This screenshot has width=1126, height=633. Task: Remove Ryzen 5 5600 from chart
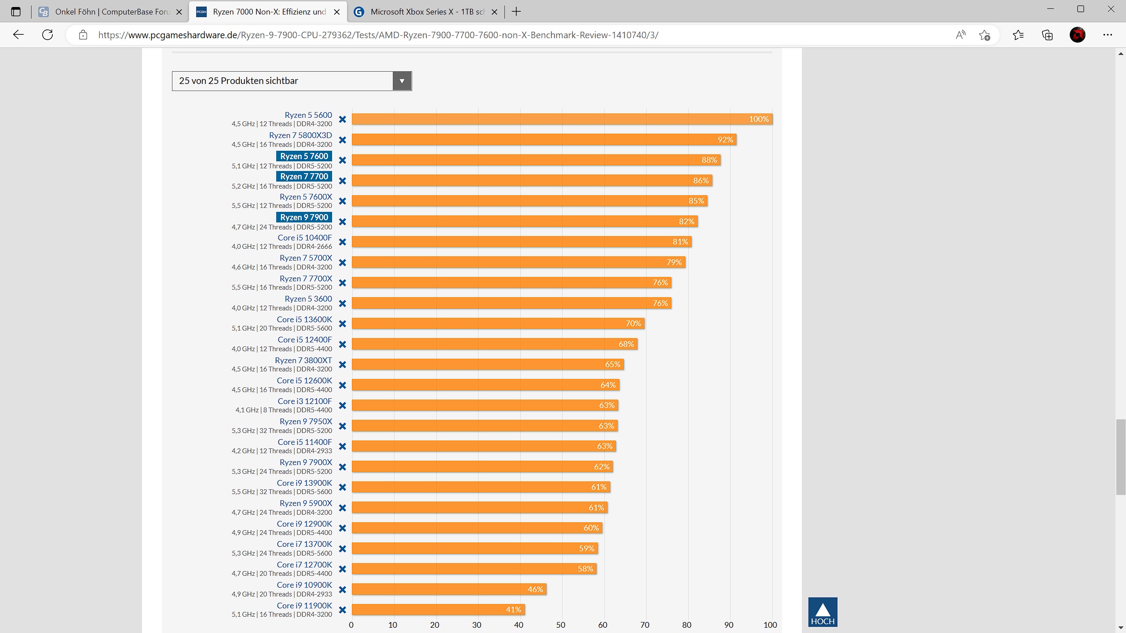(343, 120)
